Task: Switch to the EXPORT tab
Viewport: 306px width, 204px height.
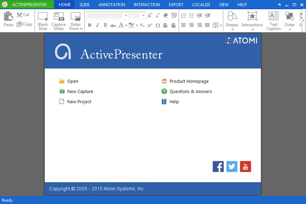Action: click(176, 4)
